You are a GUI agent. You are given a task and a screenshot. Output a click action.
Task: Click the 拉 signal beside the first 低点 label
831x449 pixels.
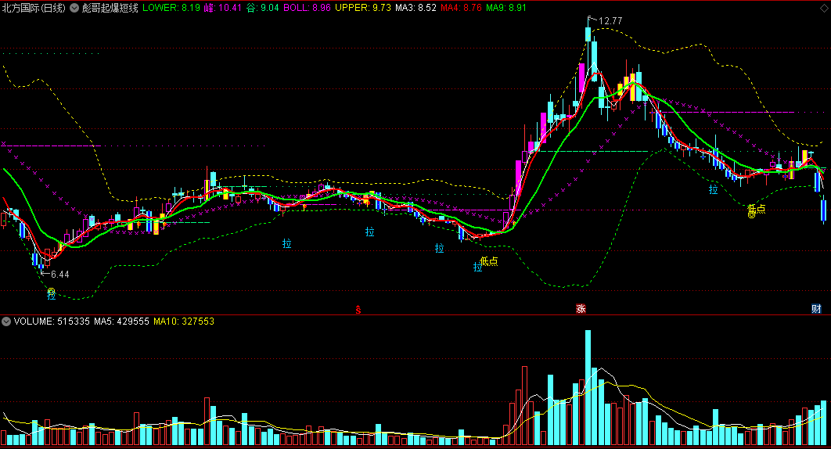point(477,268)
